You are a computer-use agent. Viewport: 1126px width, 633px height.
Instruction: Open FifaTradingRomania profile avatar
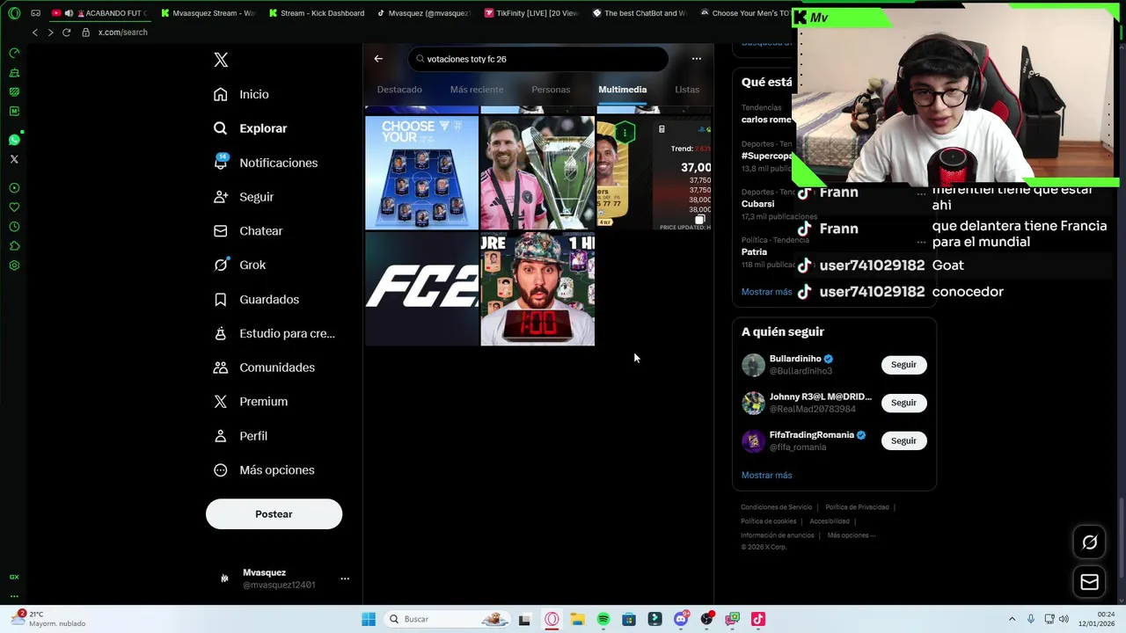click(x=753, y=440)
